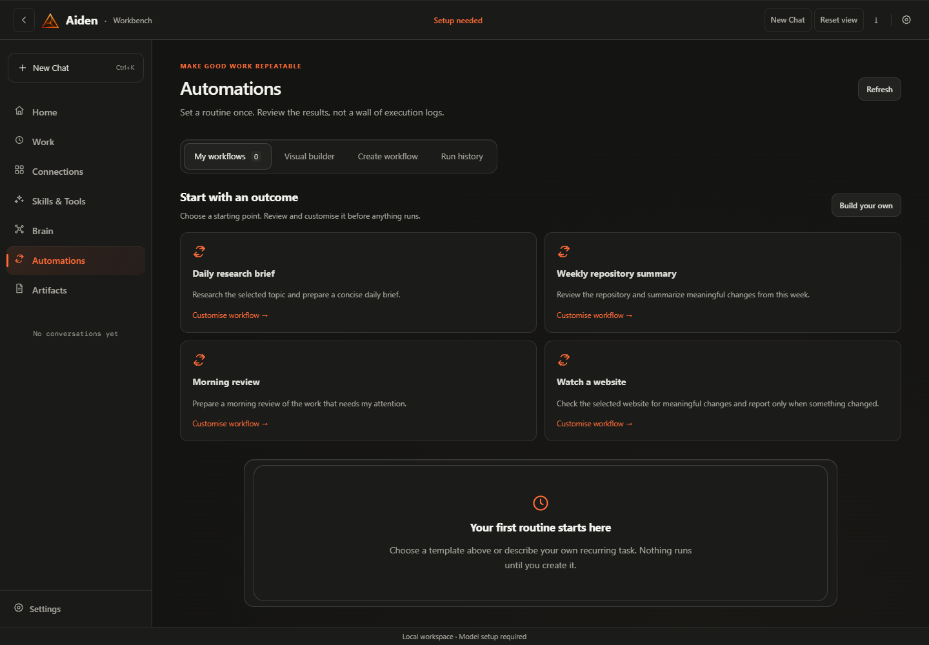
Task: Click the Aiden triangle logo icon
Action: pyautogui.click(x=50, y=21)
